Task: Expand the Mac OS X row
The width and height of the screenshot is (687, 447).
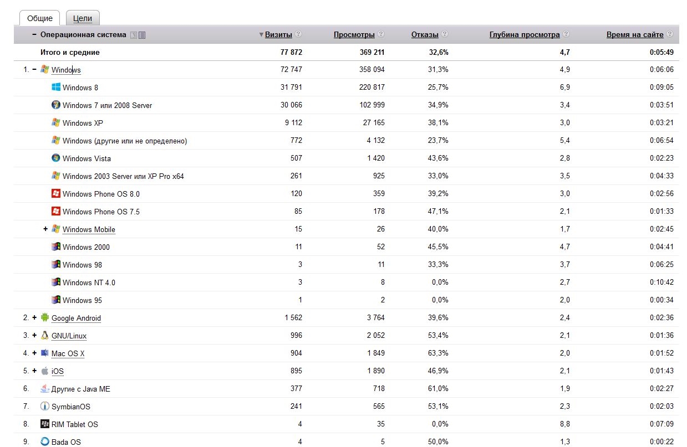Action: point(34,353)
